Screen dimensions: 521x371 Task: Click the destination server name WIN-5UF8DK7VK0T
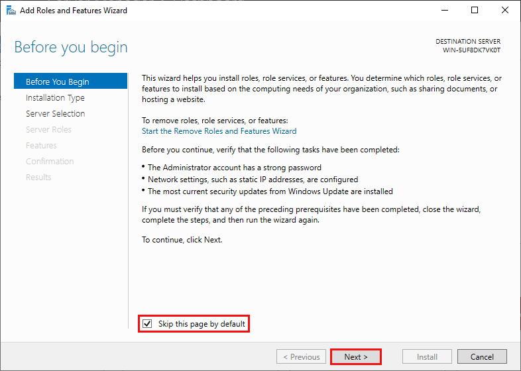471,50
